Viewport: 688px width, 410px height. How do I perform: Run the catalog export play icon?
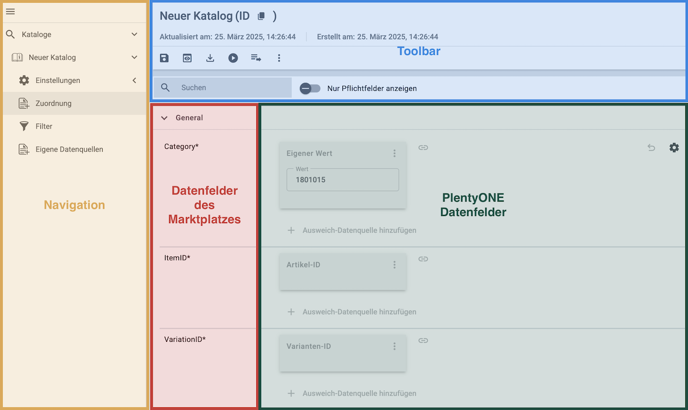point(233,58)
